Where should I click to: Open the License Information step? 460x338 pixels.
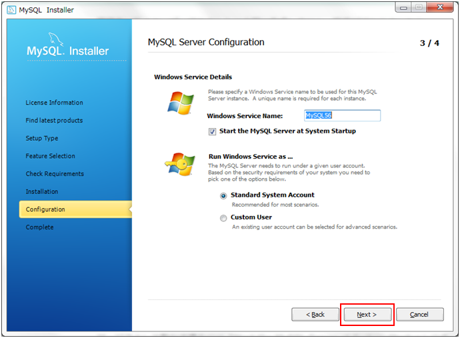pyautogui.click(x=54, y=103)
